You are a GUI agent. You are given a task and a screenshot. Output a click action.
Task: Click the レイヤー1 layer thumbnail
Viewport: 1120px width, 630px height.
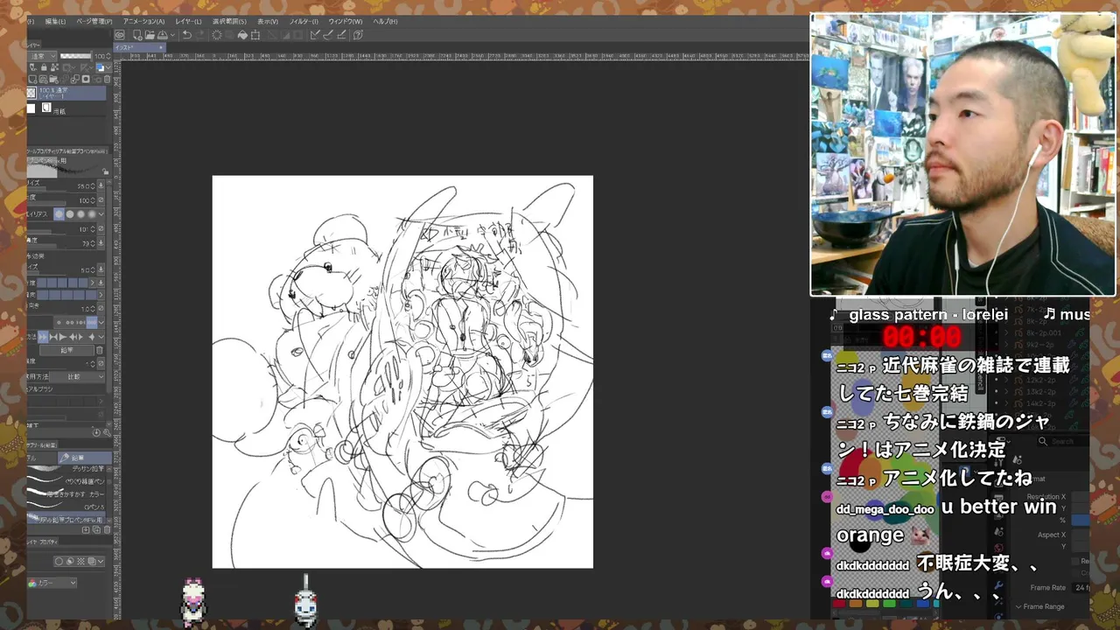(x=31, y=93)
